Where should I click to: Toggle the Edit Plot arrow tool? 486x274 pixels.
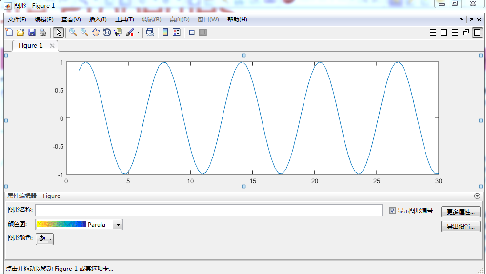(x=58, y=33)
